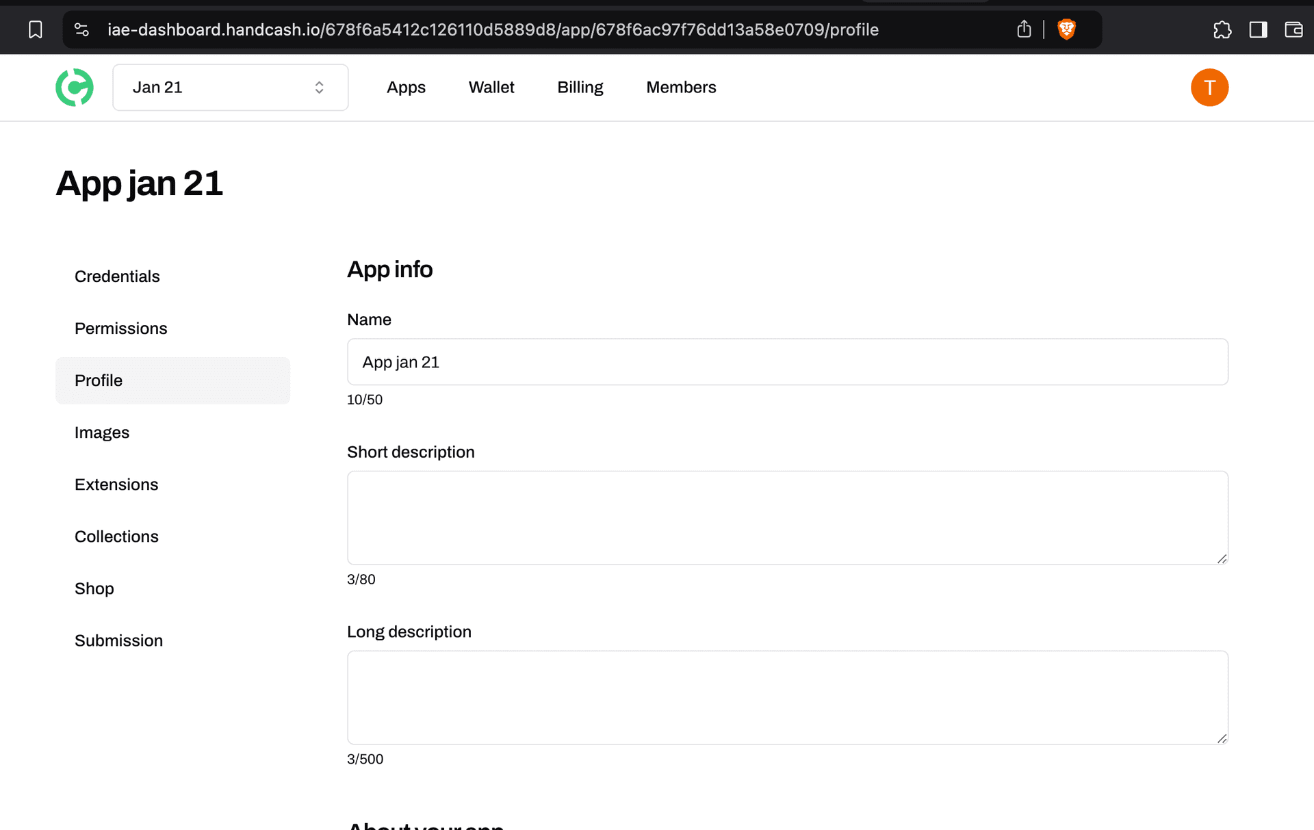The width and height of the screenshot is (1314, 830).
Task: Click inside the app Name input field
Action: click(x=787, y=362)
